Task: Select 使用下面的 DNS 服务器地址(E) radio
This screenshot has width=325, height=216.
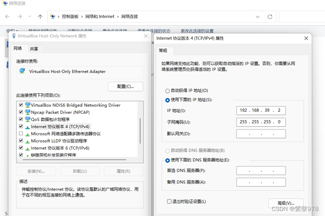Action: coord(167,160)
